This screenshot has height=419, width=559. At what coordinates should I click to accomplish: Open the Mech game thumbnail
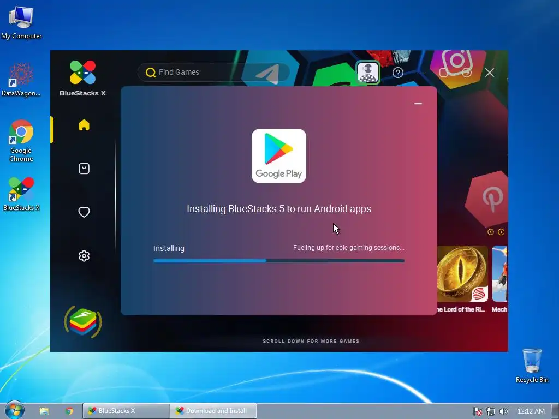click(x=500, y=274)
